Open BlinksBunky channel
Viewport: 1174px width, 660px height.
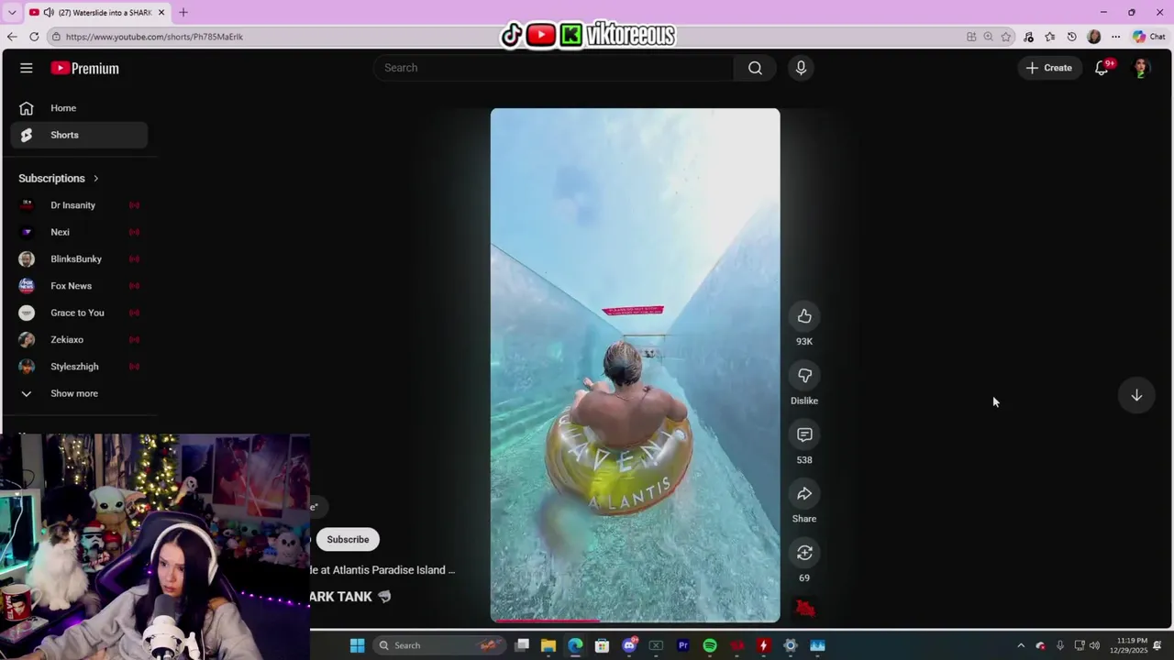pos(79,259)
